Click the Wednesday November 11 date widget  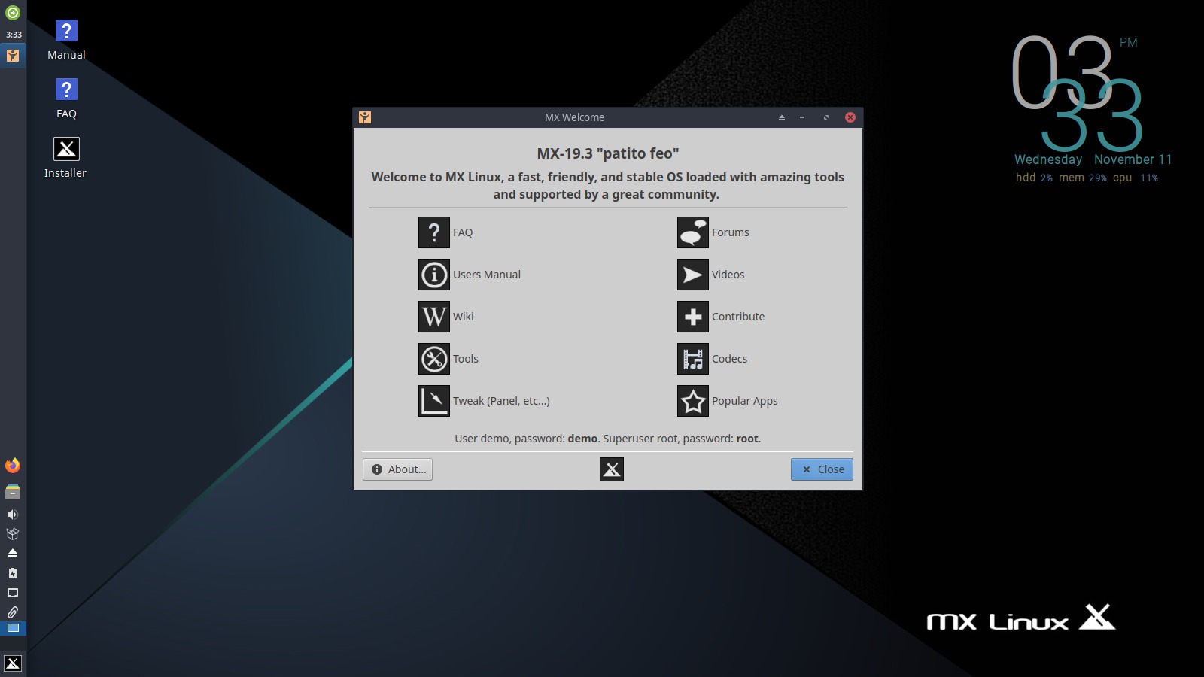click(x=1093, y=159)
